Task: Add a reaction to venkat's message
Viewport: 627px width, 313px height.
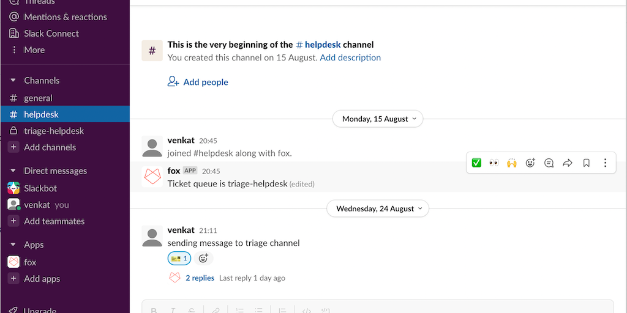Action: (x=204, y=259)
